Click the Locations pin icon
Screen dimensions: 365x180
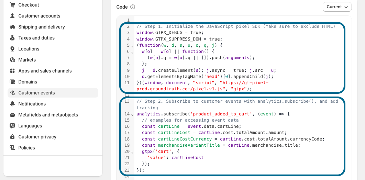[12, 49]
